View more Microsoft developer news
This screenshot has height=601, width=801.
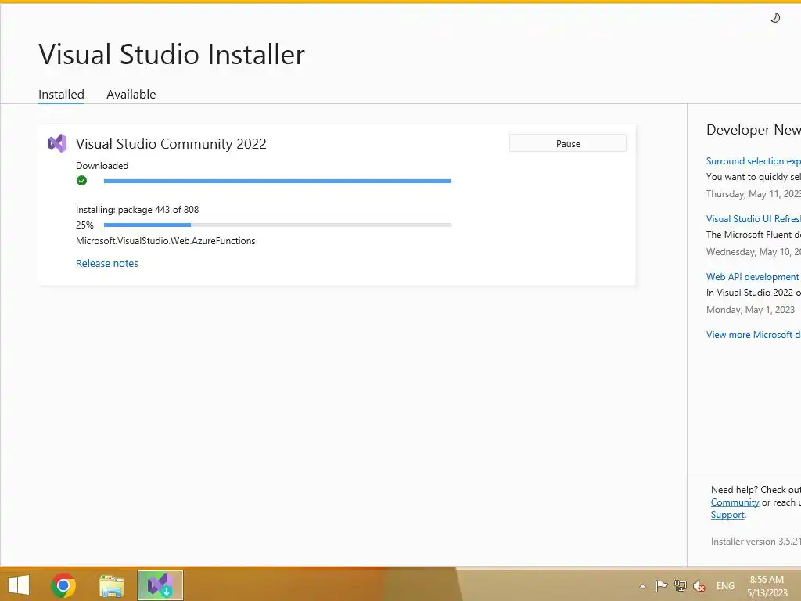tap(753, 335)
